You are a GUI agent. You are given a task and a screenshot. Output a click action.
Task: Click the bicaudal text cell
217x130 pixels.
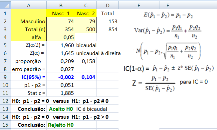point(86,45)
